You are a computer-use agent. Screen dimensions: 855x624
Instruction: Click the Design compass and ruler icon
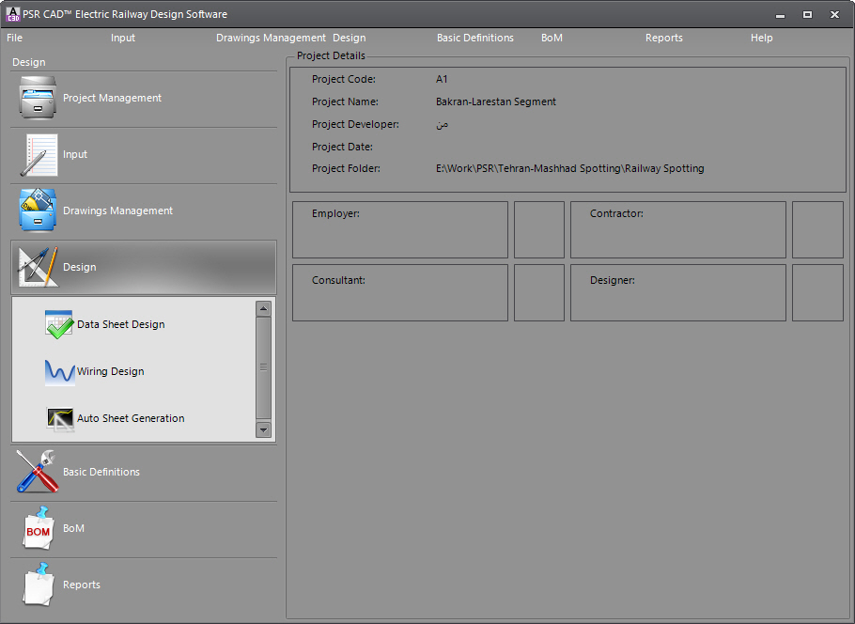(38, 267)
